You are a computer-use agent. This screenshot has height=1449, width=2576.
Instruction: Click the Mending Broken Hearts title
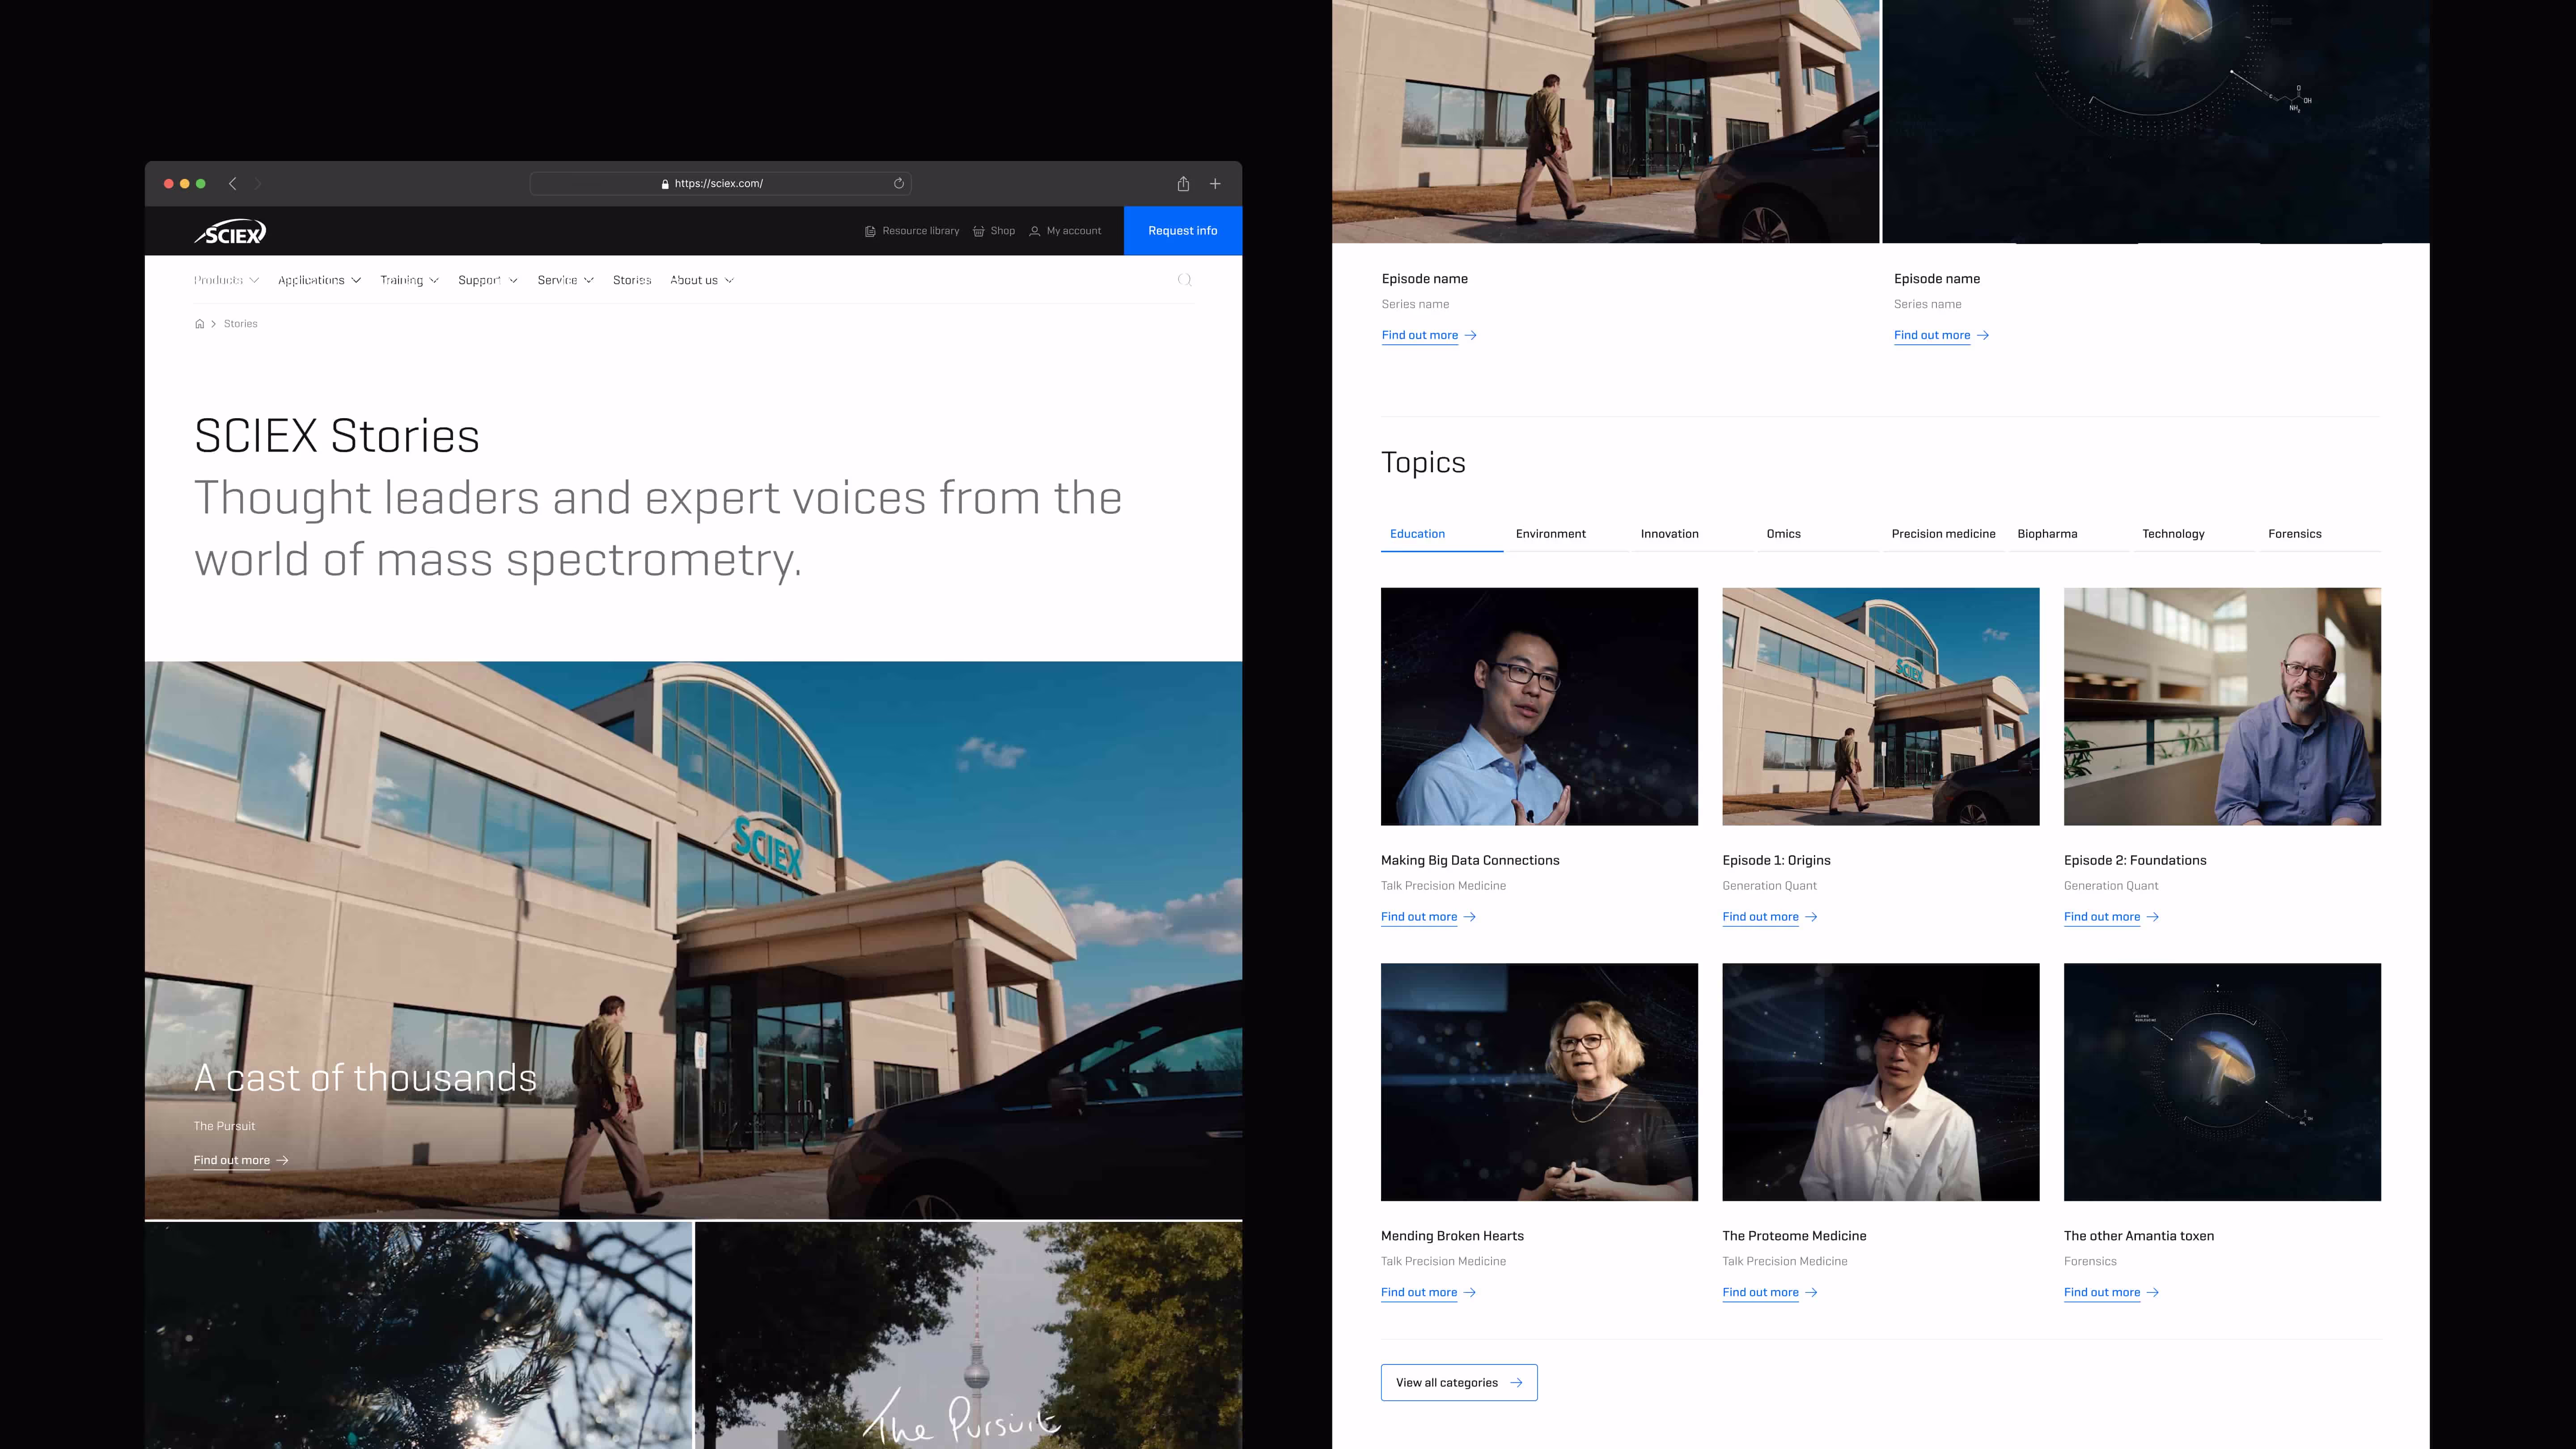pos(1452,1237)
